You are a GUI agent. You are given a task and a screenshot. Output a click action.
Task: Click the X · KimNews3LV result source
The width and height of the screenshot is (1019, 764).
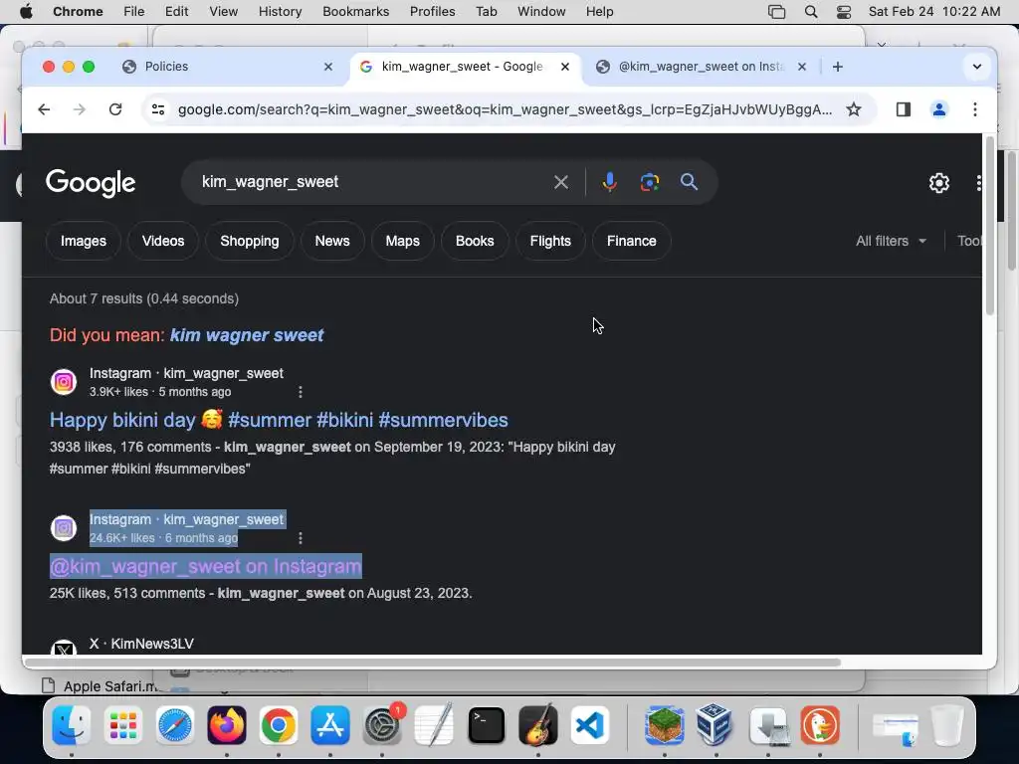141,644
